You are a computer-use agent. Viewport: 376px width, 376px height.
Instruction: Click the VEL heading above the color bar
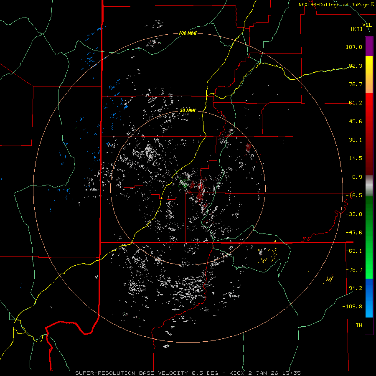[x=366, y=25]
